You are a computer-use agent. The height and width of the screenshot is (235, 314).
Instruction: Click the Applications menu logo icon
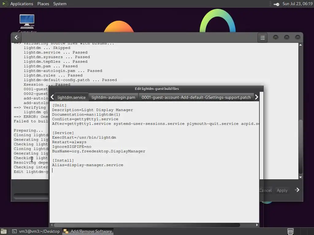click(x=5, y=4)
